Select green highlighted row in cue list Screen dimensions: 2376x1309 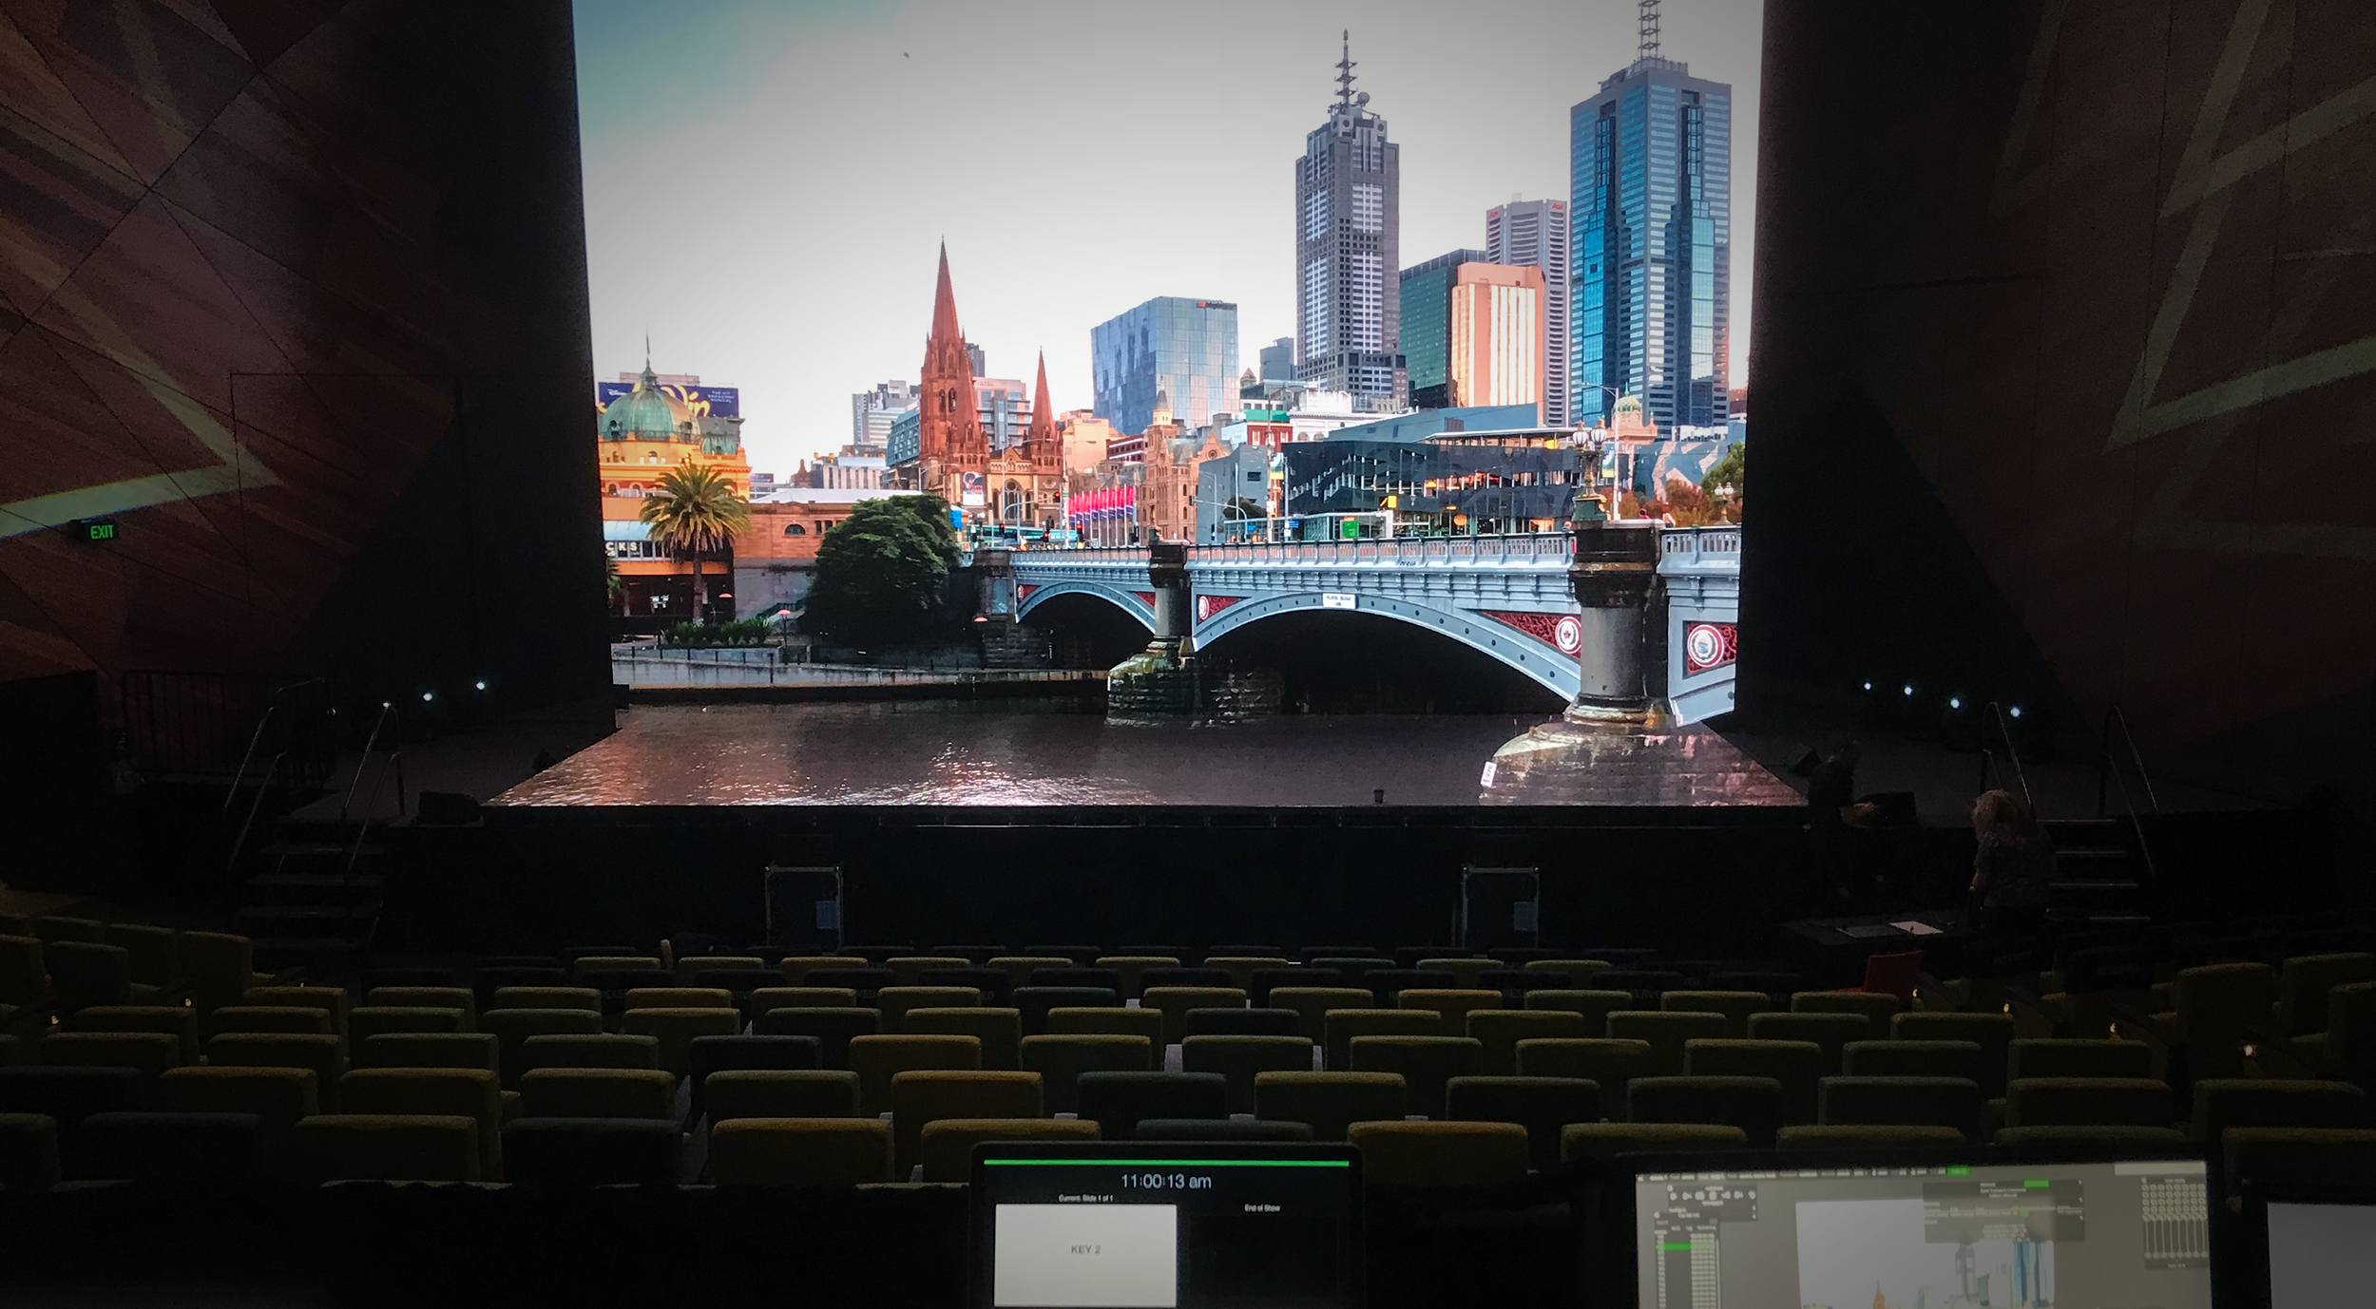[1674, 1247]
